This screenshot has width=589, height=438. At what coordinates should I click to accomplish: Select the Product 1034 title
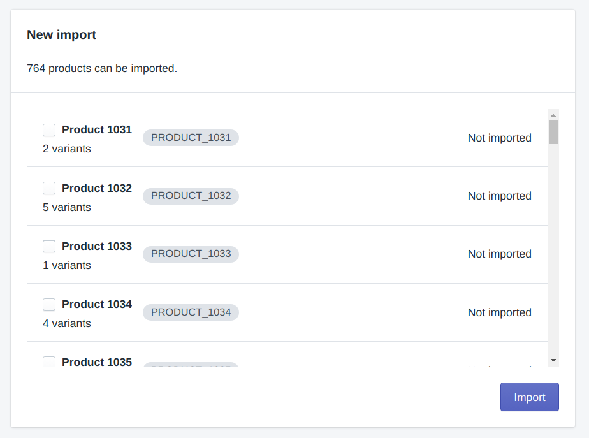pos(97,304)
